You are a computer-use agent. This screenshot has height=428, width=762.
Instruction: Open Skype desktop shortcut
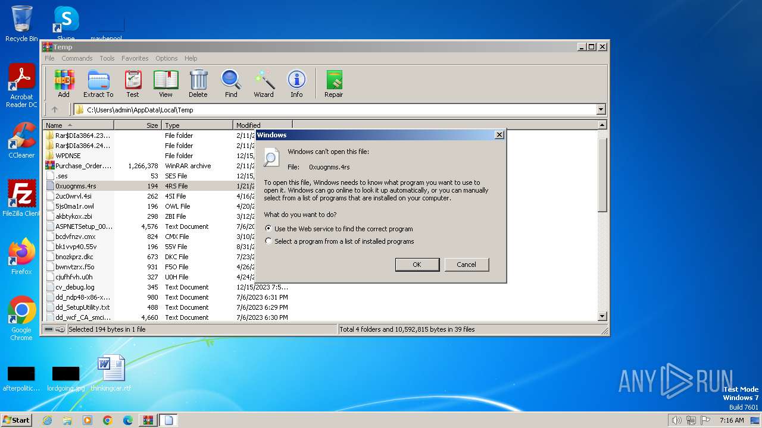coord(65,24)
